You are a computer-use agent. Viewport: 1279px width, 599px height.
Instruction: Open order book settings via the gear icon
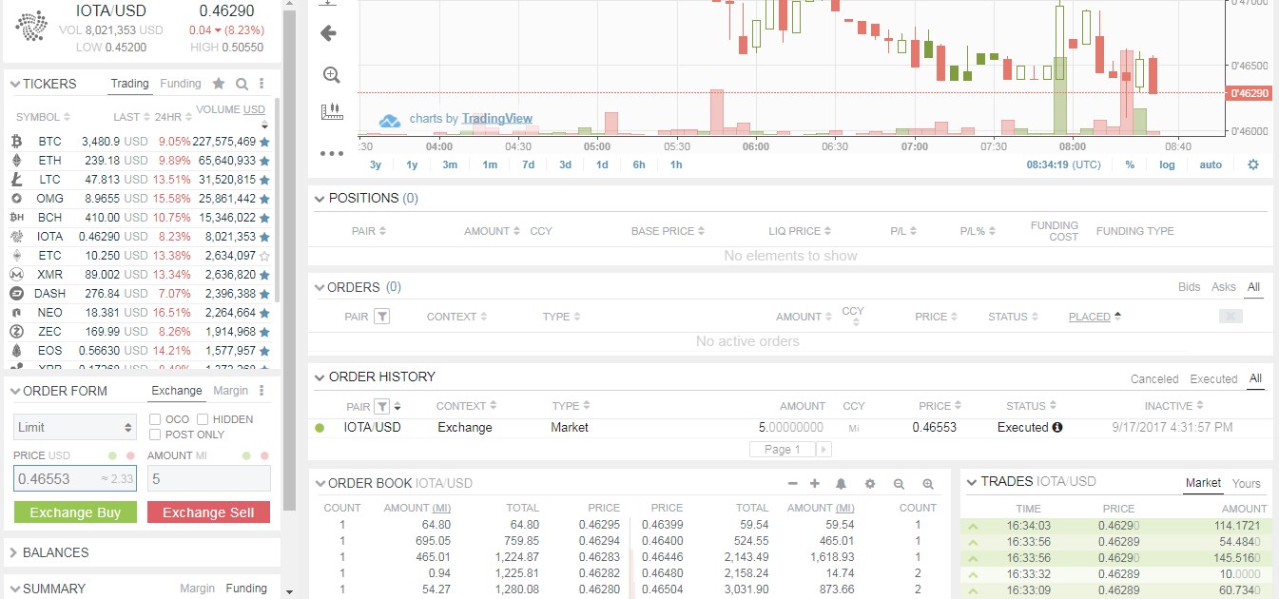click(x=869, y=483)
